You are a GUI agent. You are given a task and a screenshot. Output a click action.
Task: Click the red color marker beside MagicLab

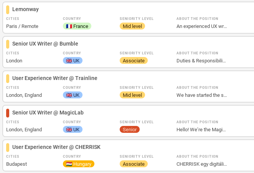pos(8,113)
